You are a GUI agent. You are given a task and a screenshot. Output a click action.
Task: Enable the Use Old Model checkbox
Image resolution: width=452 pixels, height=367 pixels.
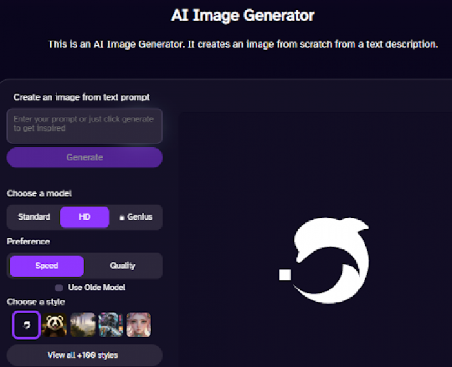point(59,288)
